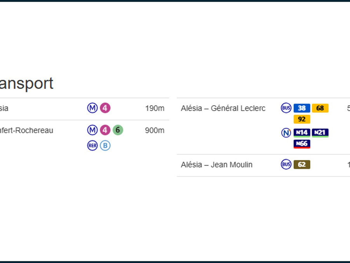The height and width of the screenshot is (263, 350).
Task: Click the Metro M icon in the Alésia row
Action: 92,108
